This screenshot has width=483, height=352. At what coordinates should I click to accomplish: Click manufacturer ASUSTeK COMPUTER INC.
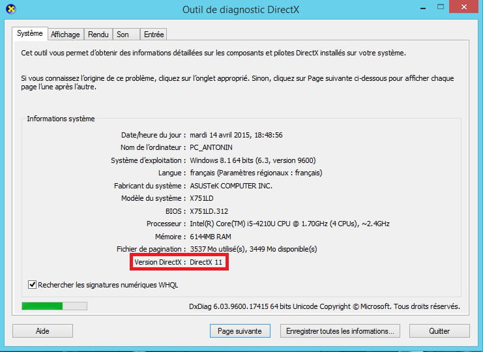pos(231,186)
